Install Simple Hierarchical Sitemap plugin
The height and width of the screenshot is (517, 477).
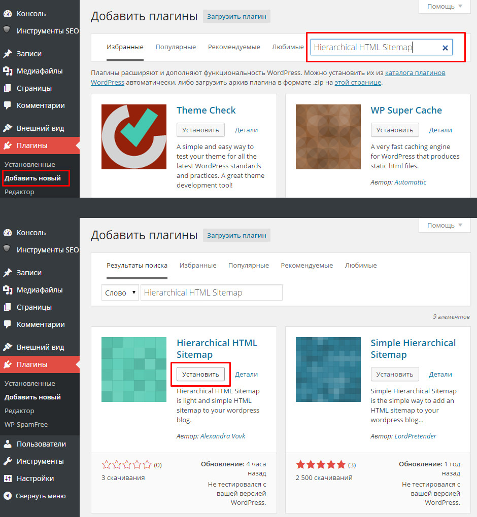[395, 374]
